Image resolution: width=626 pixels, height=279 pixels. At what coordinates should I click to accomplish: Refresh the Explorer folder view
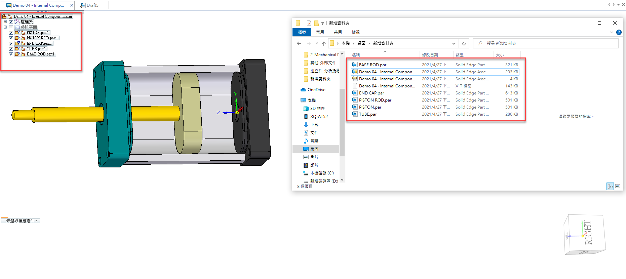(x=464, y=43)
